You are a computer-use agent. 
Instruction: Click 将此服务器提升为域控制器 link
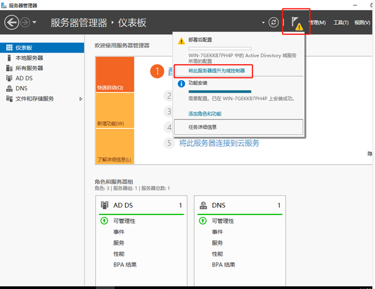(216, 71)
